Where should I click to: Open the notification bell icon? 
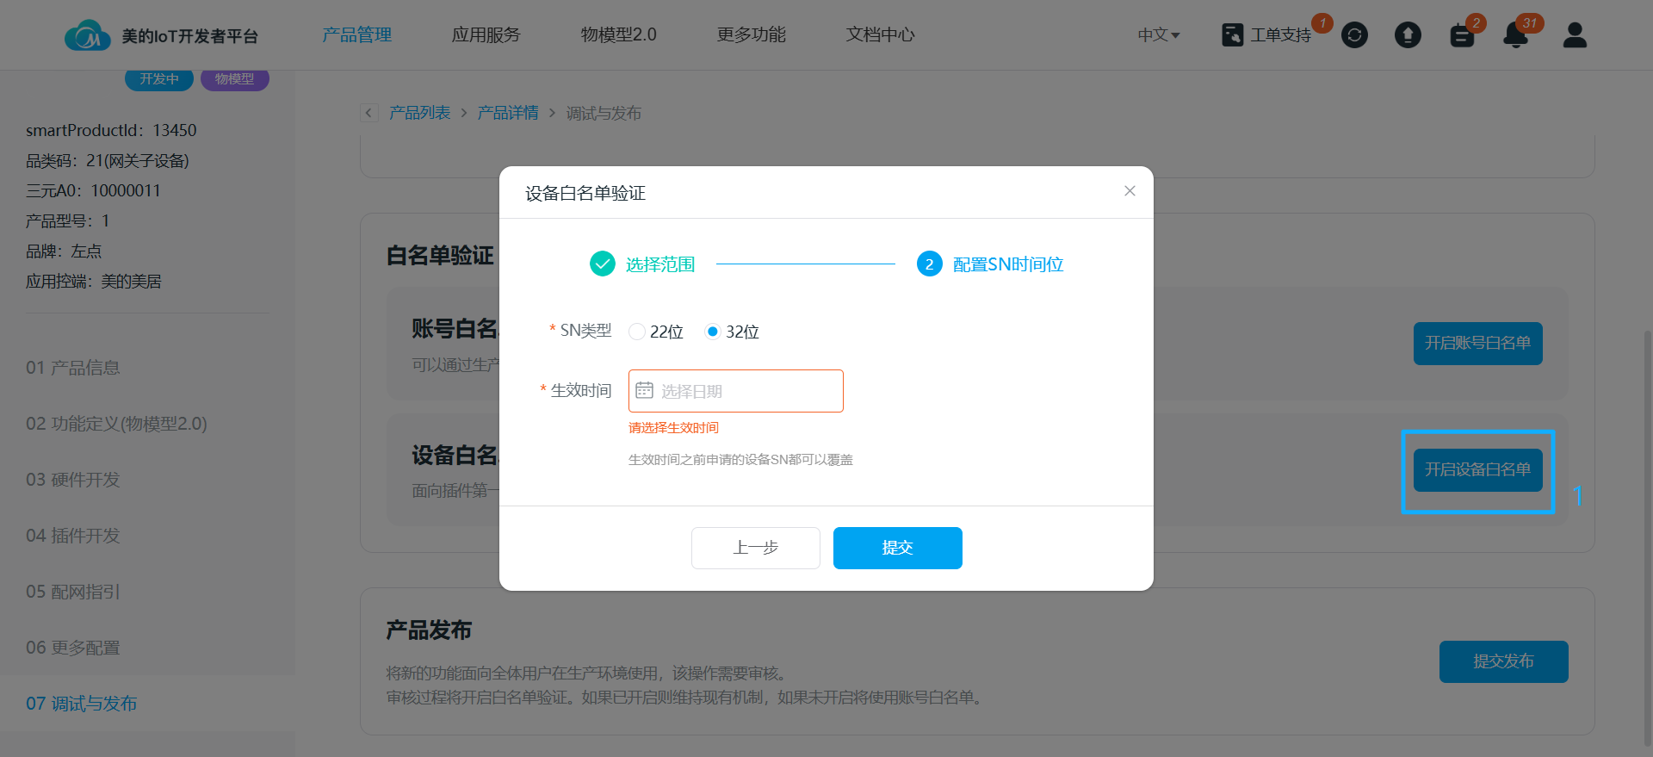point(1515,35)
